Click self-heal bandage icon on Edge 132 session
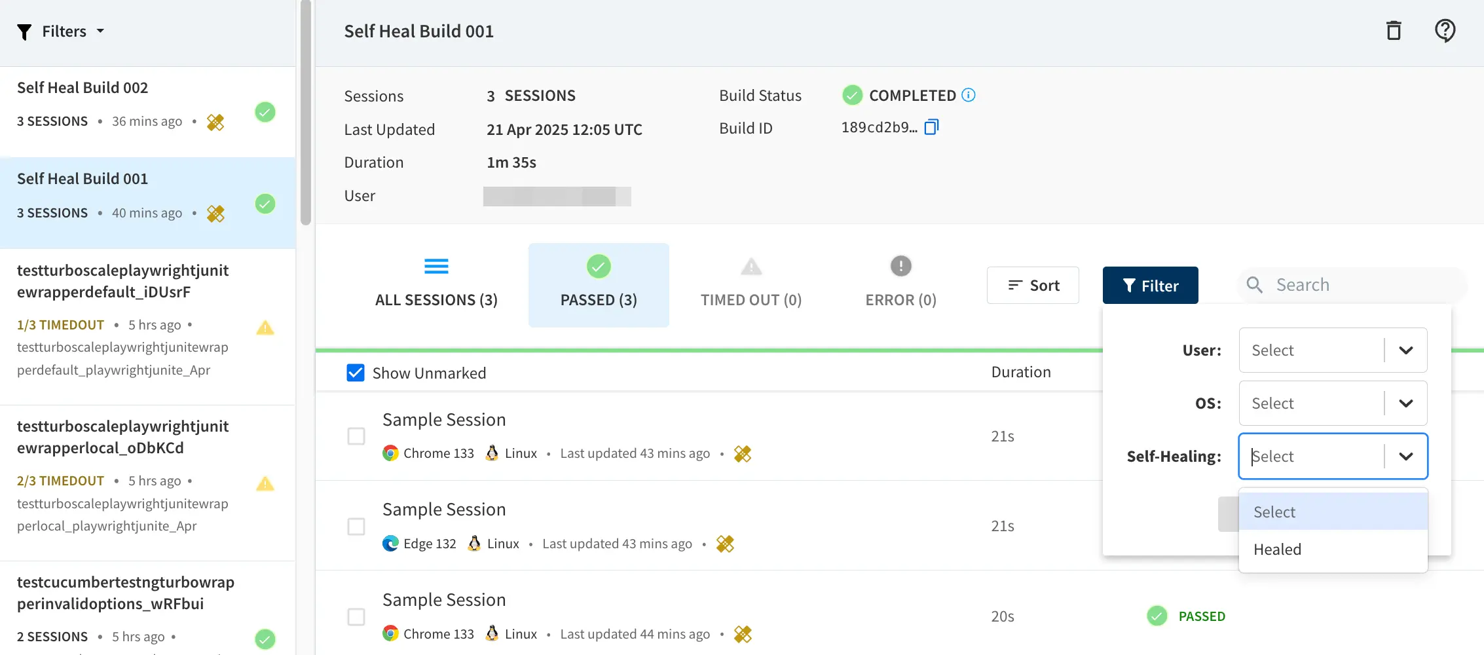This screenshot has height=655, width=1484. [x=725, y=544]
